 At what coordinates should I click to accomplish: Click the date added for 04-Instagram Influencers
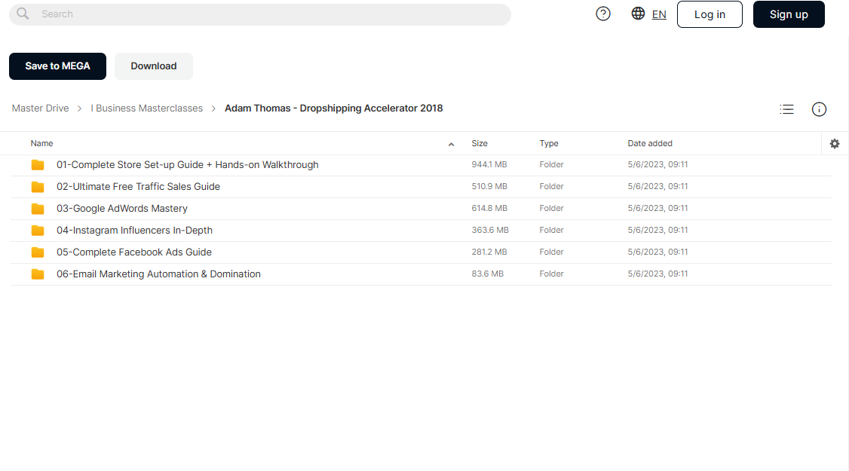pos(657,230)
